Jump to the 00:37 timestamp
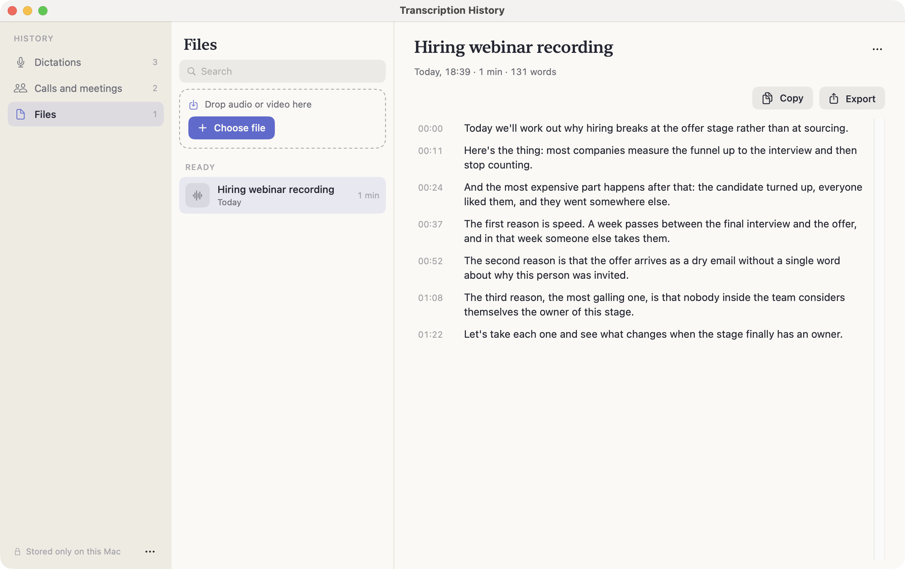 [x=430, y=224]
